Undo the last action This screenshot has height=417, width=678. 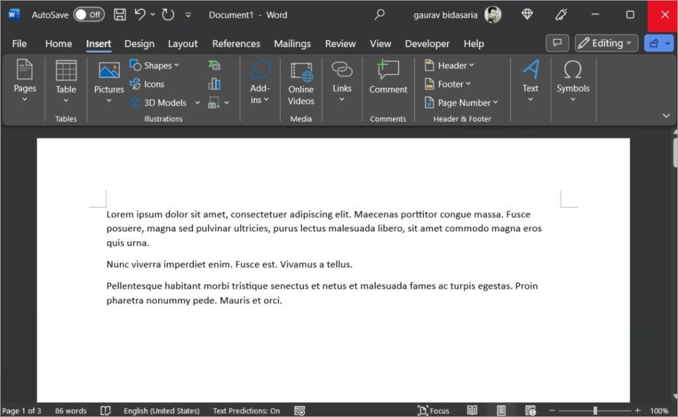pos(140,15)
